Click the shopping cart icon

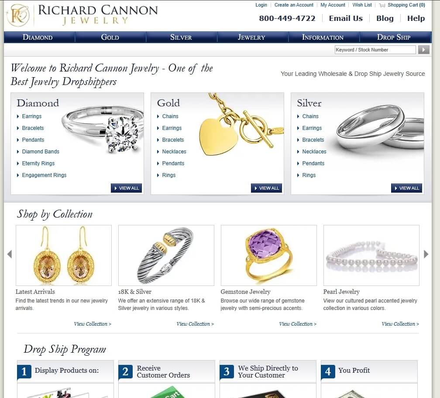(382, 5)
